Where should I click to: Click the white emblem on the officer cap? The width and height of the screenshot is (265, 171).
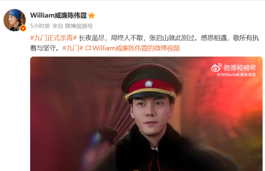coord(149,84)
